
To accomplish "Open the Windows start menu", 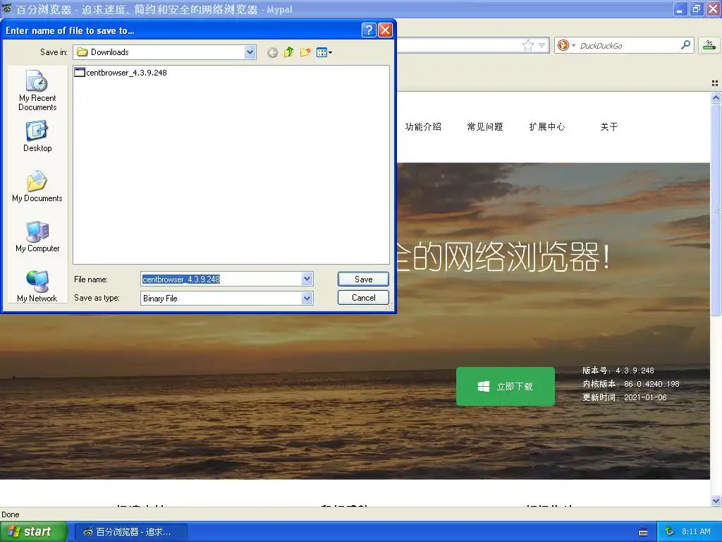I will click(34, 532).
